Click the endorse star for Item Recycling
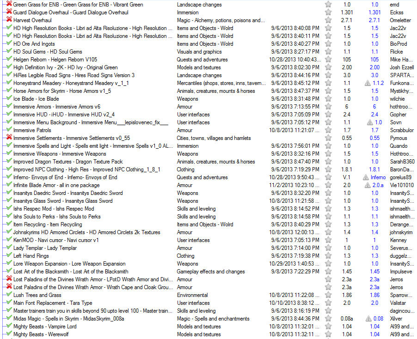Viewport: 417px width, 339px height. (x=328, y=224)
